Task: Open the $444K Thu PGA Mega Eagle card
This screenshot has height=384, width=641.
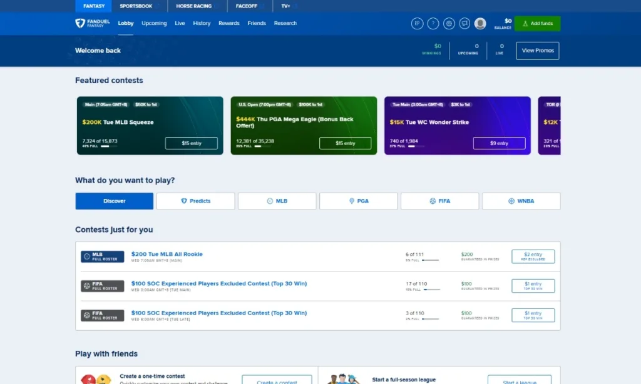Action: [304, 126]
